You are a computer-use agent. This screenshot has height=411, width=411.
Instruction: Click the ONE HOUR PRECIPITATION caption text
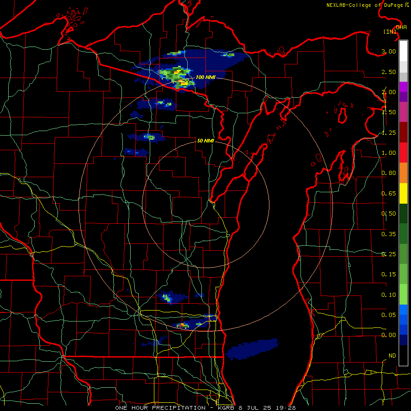click(160, 408)
